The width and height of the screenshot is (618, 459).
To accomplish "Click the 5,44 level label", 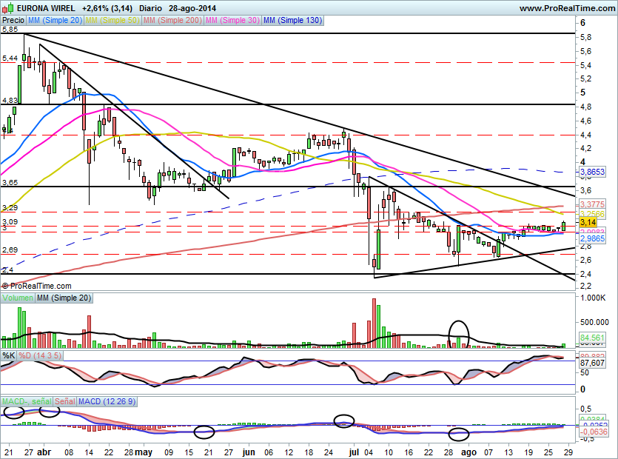I will coord(10,58).
